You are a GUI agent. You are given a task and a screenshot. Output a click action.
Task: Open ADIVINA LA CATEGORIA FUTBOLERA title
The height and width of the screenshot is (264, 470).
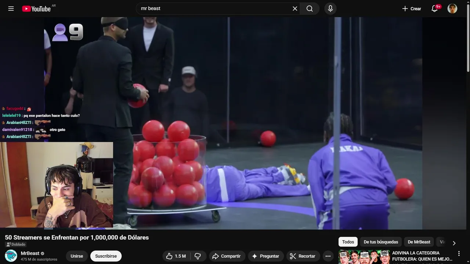tap(422, 256)
